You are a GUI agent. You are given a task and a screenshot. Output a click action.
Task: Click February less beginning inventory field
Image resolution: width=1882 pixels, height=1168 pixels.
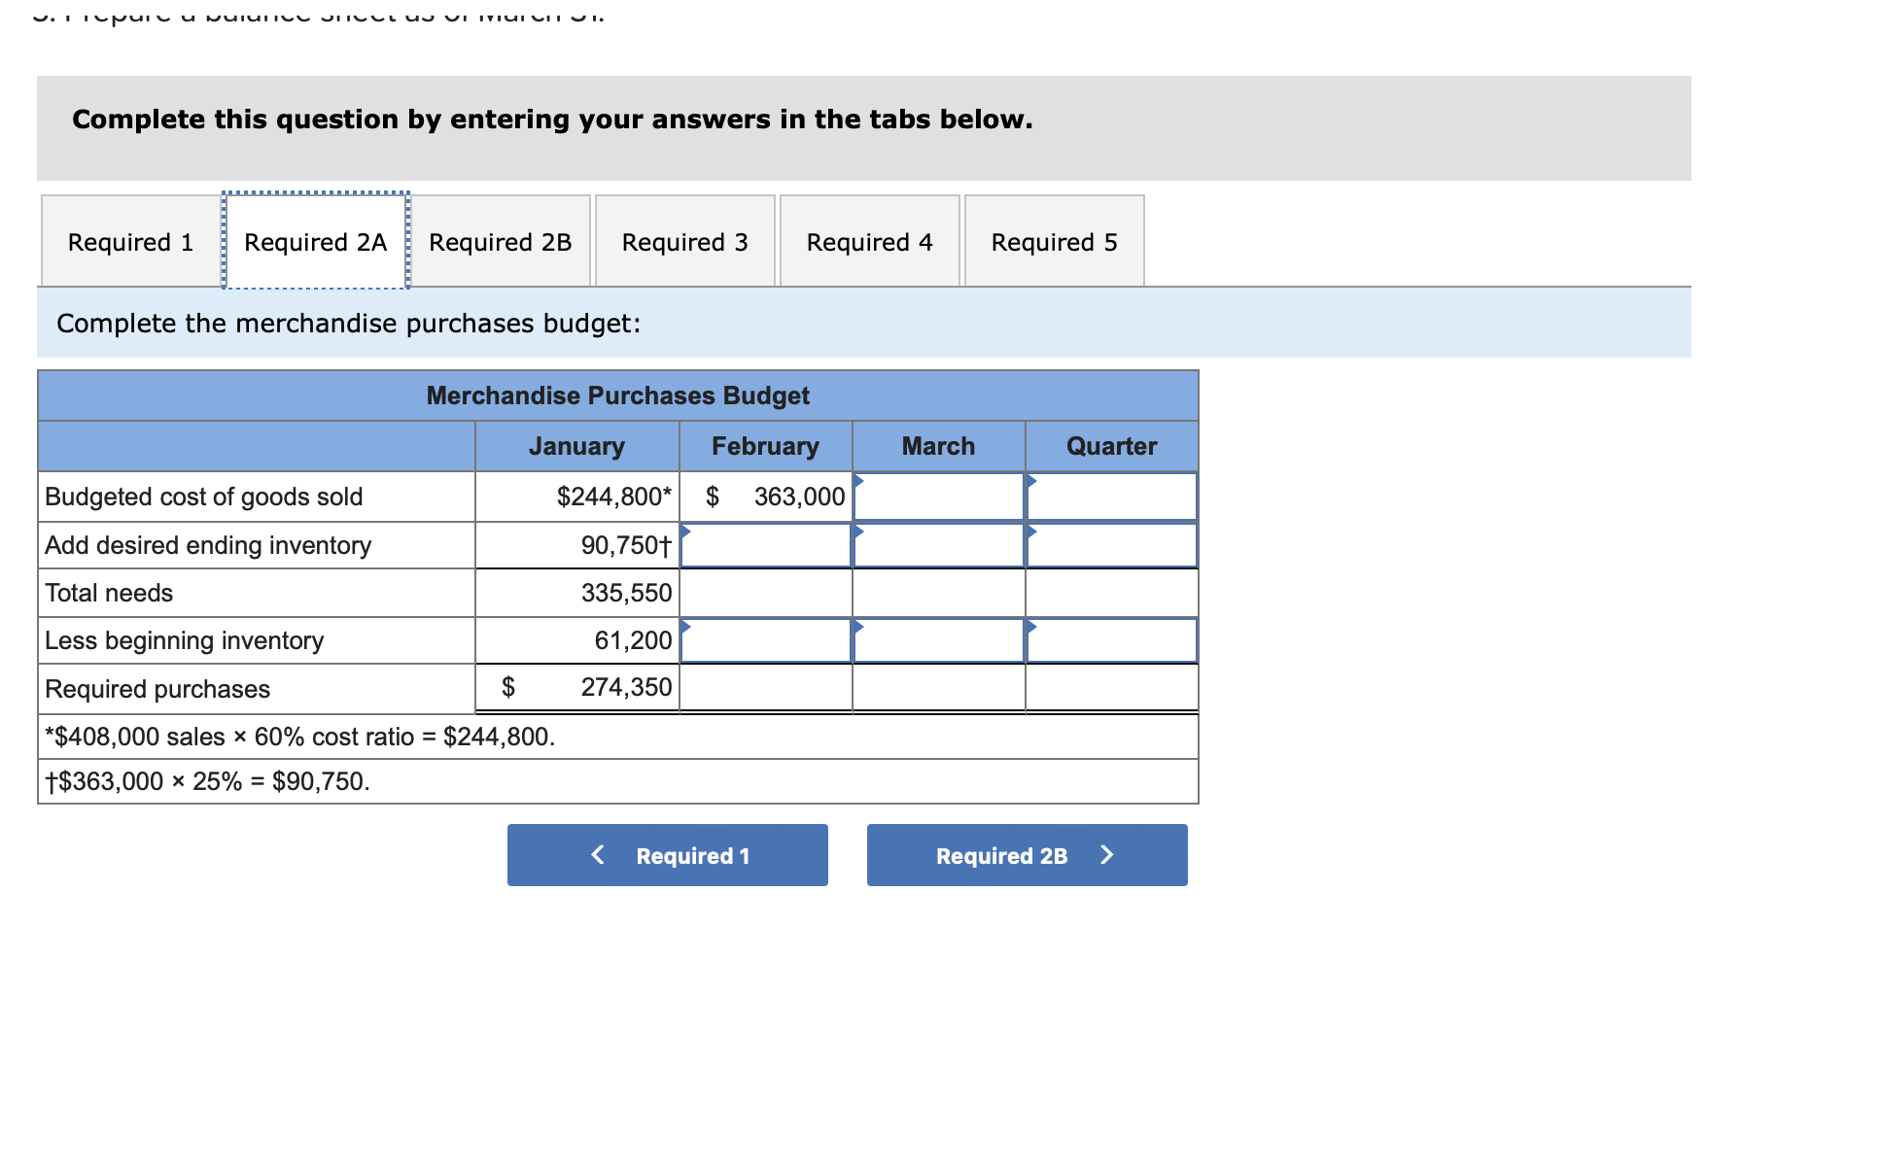click(x=766, y=640)
